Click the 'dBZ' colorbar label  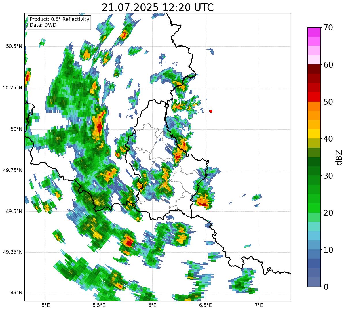point(339,157)
